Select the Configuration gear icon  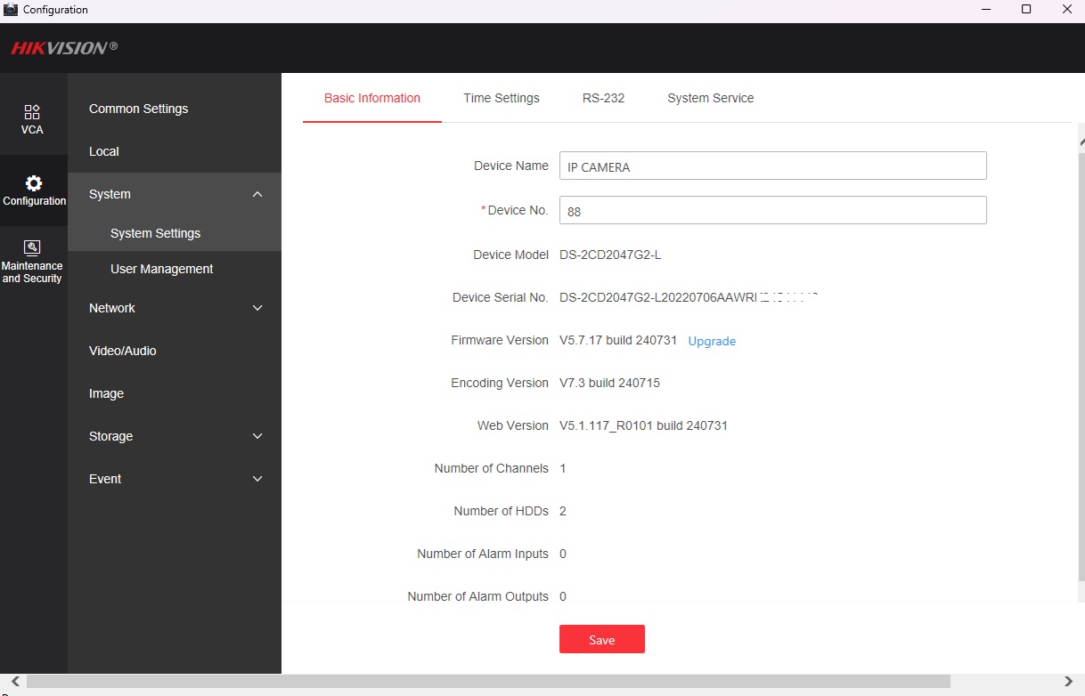point(33,183)
